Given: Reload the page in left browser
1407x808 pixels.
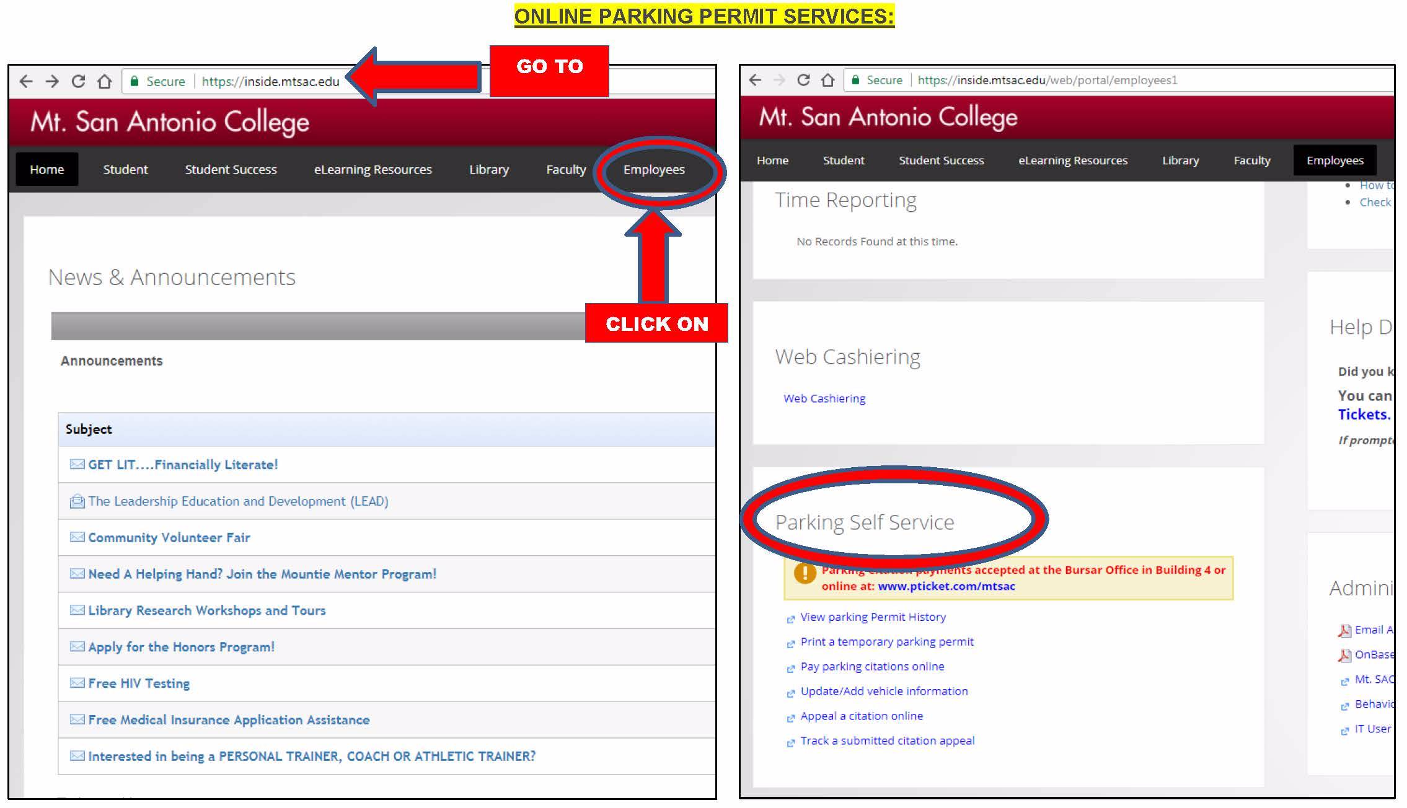Looking at the screenshot, I should pos(78,81).
